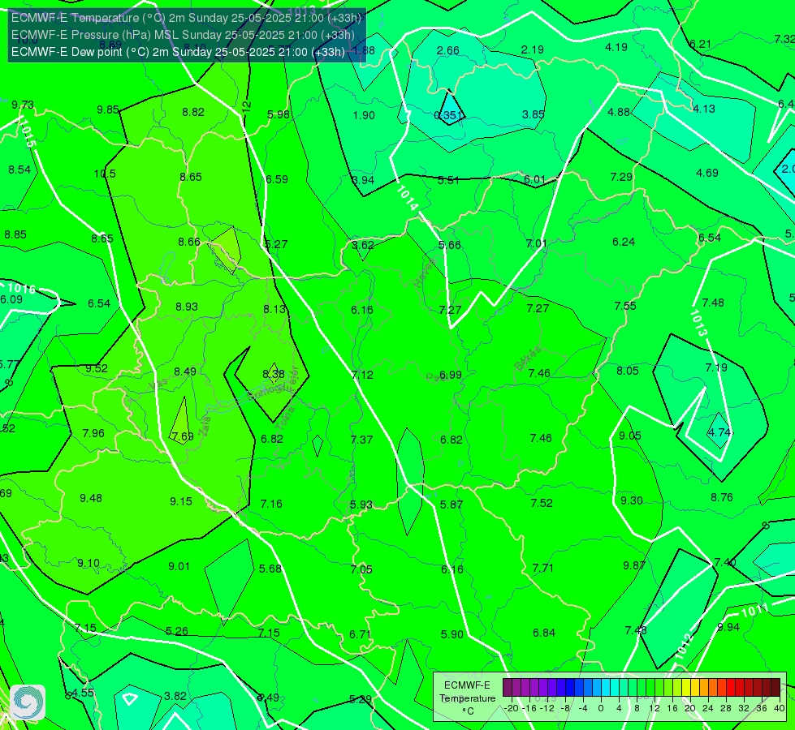Click the 7.01 dew point value
The height and width of the screenshot is (730, 795).
pos(537,243)
